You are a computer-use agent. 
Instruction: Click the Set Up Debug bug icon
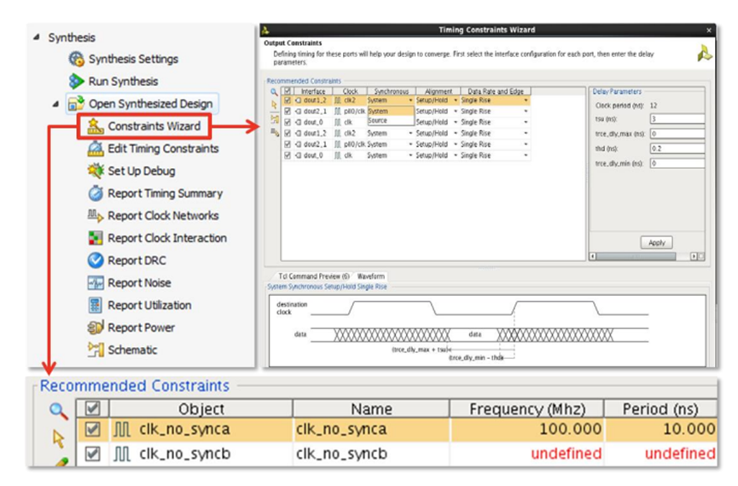(x=96, y=171)
